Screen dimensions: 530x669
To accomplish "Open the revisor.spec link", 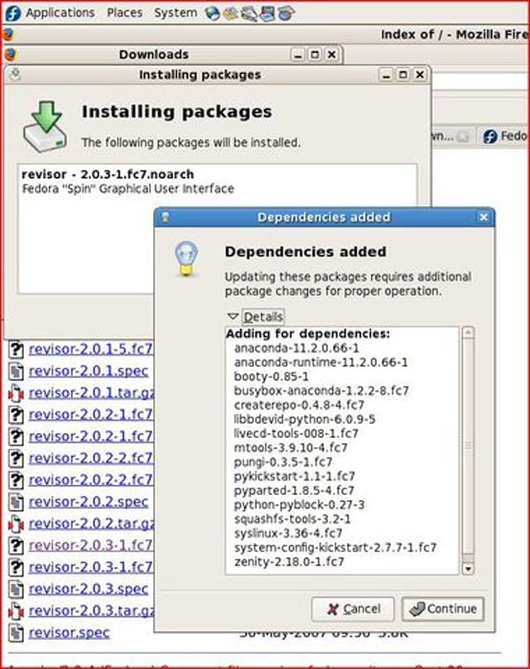I will click(69, 633).
